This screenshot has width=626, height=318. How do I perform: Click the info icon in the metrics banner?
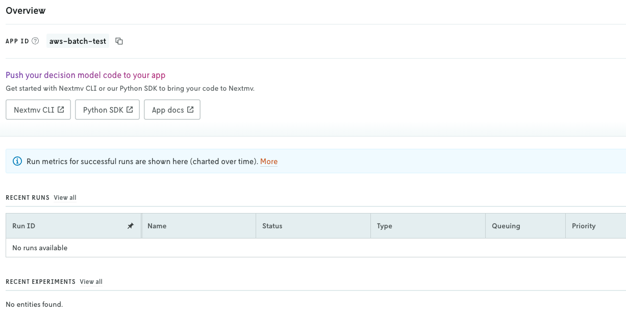click(x=17, y=161)
